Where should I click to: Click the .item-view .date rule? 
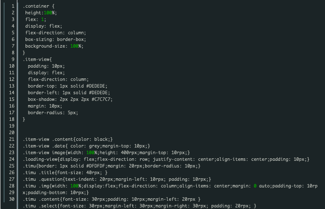(86, 146)
